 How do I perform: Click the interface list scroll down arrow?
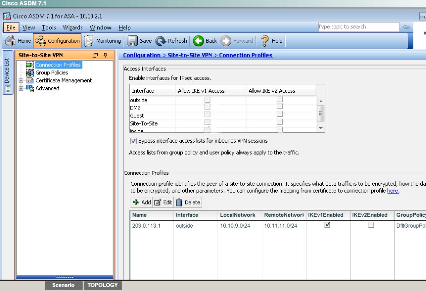[320, 128]
